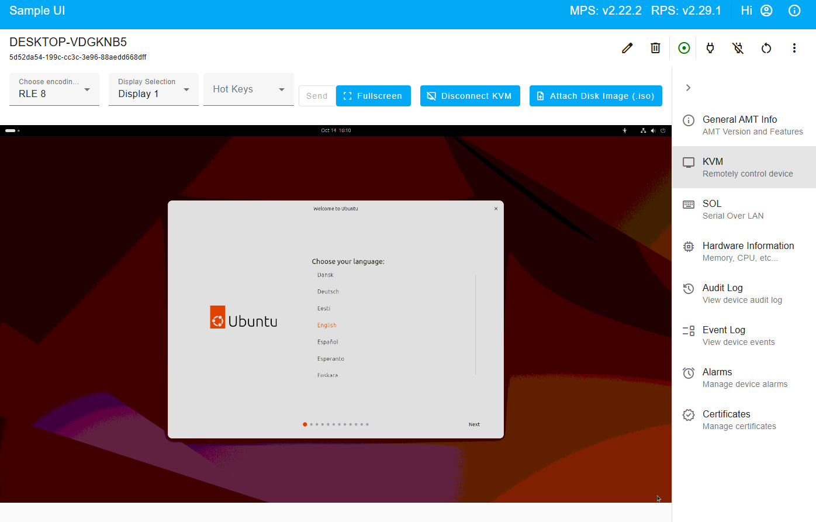The height and width of the screenshot is (522, 816).
Task: Click the trash icon to delete DESKTOP-VDGKNB5
Action: point(655,48)
